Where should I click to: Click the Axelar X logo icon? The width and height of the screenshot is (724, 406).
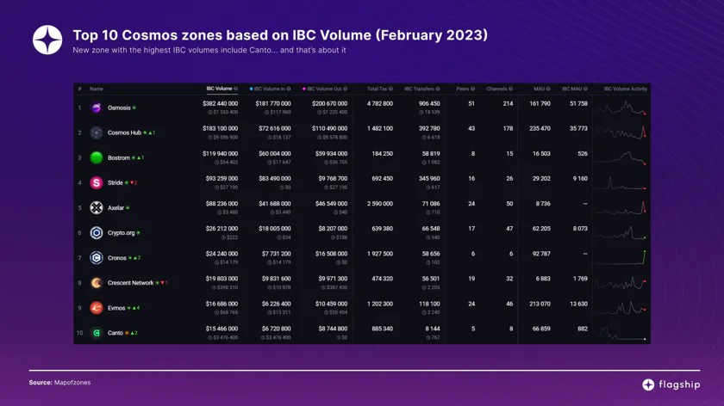[96, 208]
